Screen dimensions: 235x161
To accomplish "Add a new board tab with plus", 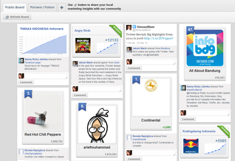I will tap(62, 7).
